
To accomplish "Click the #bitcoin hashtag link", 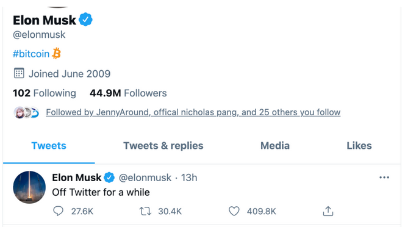I will pos(31,54).
